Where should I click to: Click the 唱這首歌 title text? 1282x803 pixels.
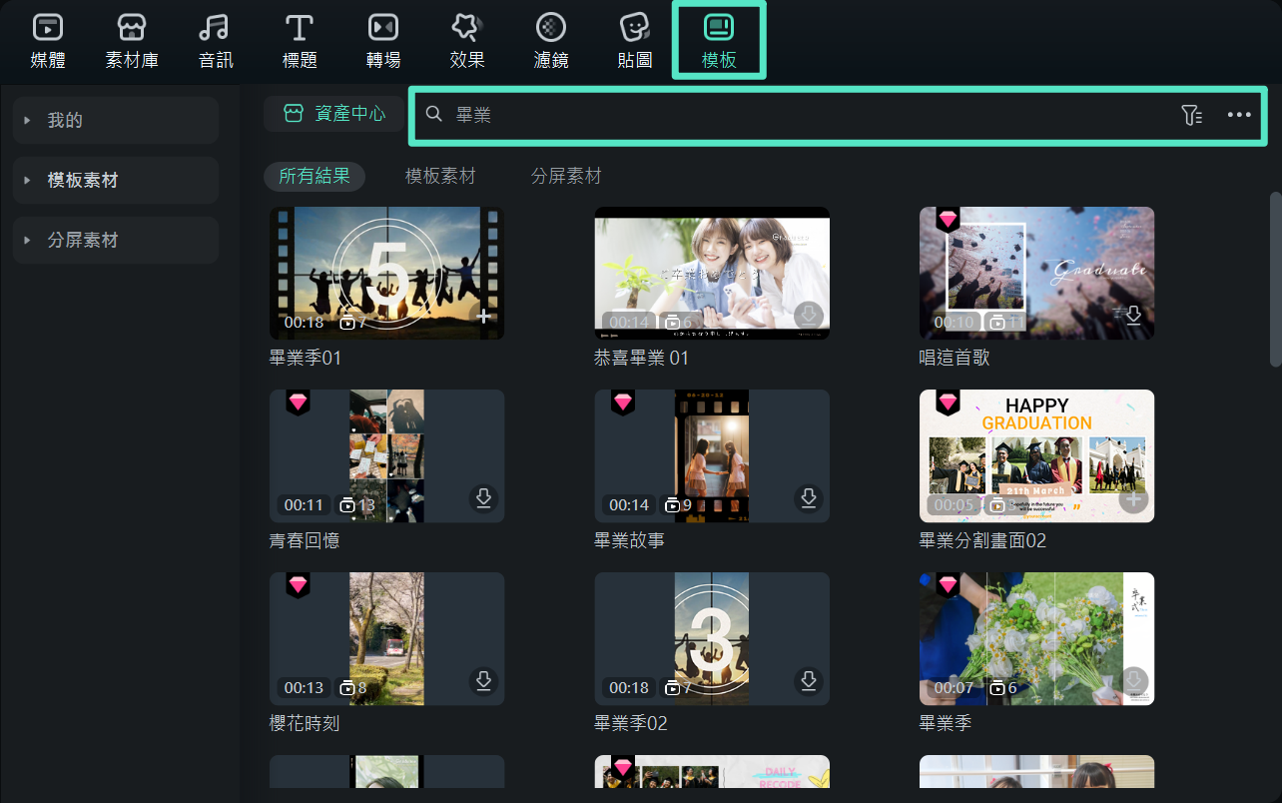coord(955,358)
